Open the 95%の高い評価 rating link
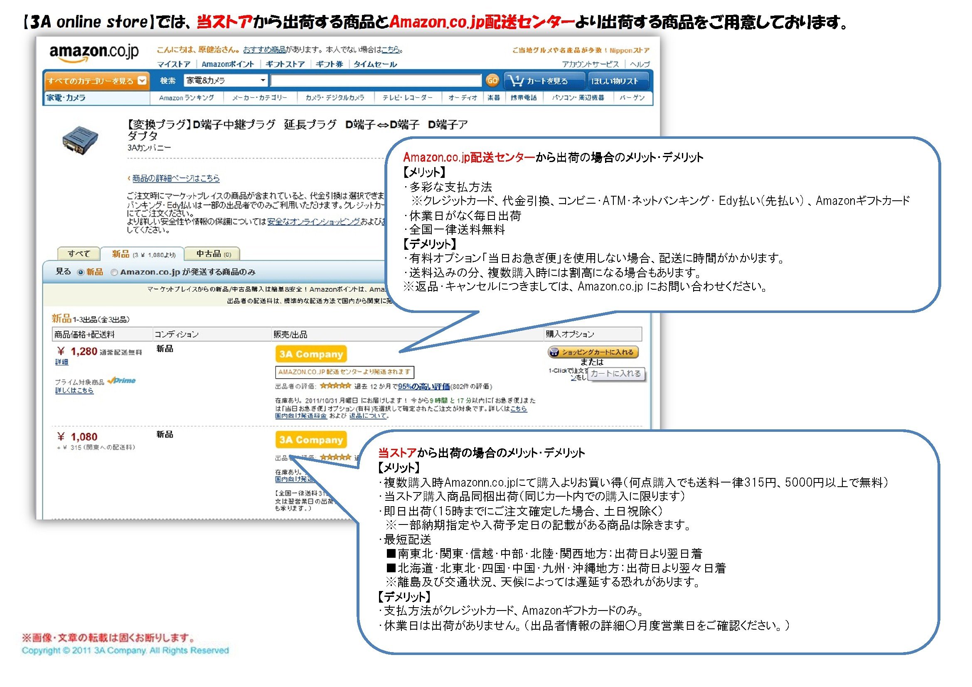The height and width of the screenshot is (687, 972). [x=423, y=387]
